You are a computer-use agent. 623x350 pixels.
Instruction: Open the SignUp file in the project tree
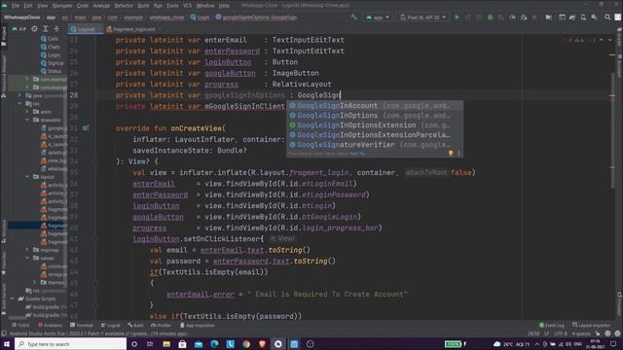coord(52,63)
